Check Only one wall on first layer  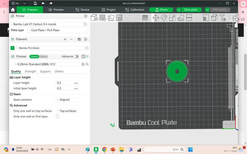click(x=58, y=116)
